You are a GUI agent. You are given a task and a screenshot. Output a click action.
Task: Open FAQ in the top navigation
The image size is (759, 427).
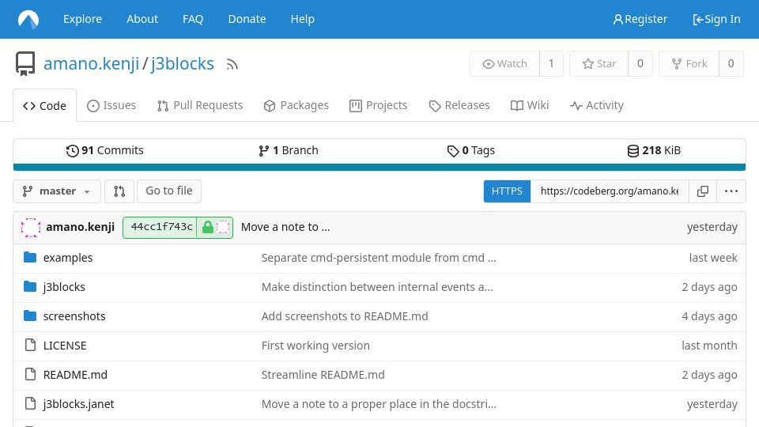point(193,19)
